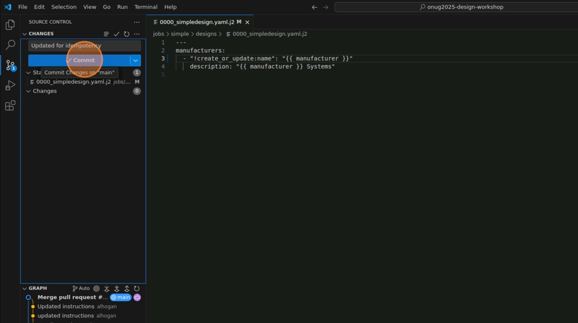
Task: Open the Terminal menu
Action: [146, 7]
